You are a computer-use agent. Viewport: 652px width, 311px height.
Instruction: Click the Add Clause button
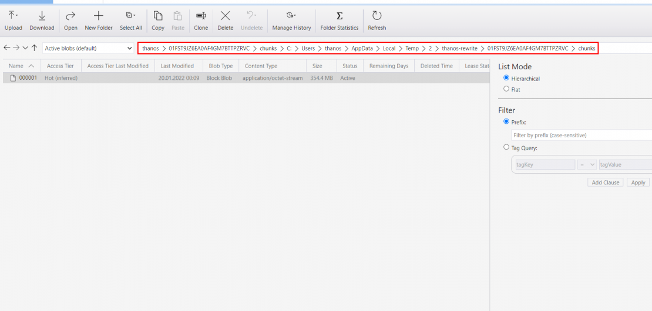(x=605, y=182)
